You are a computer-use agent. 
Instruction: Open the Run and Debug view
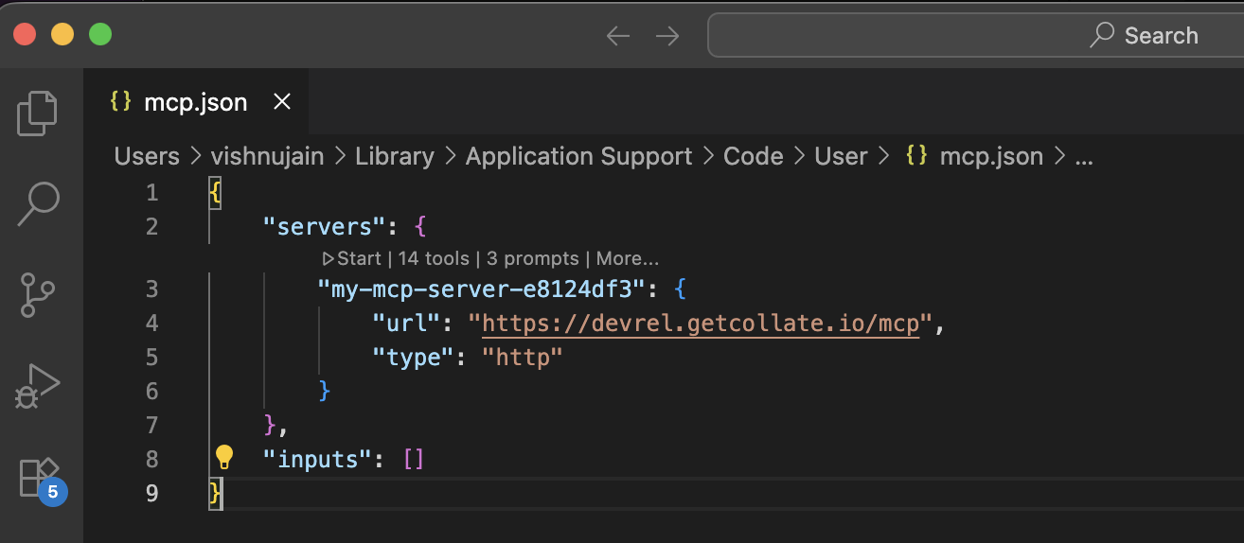tap(38, 386)
